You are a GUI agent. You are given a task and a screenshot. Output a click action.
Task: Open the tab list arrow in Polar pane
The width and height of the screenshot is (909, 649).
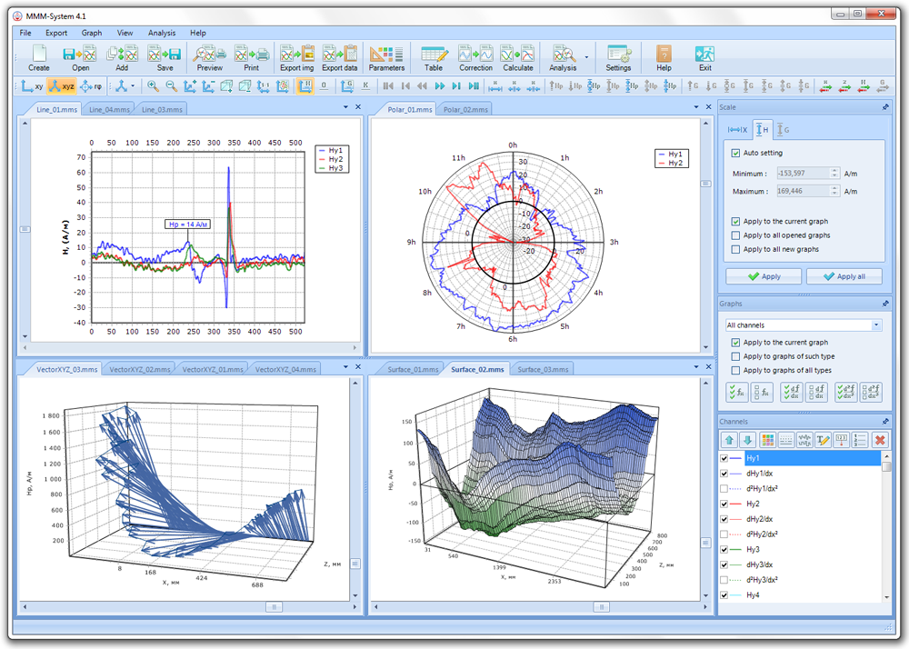(694, 107)
